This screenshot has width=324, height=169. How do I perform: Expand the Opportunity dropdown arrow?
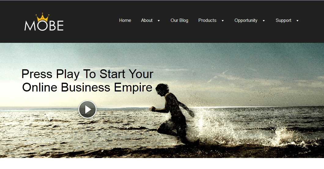coord(264,21)
